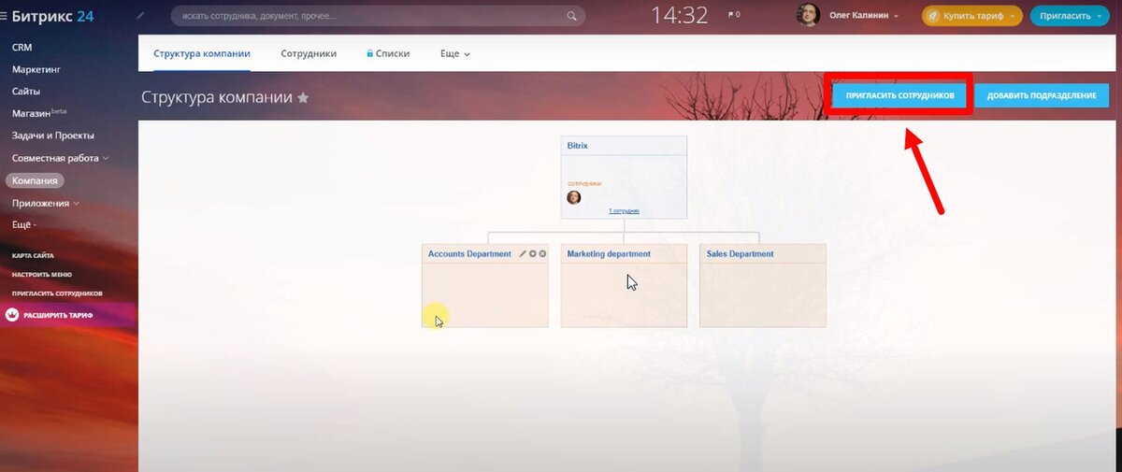The width and height of the screenshot is (1122, 472).
Task: Open the Списки tab
Action: [x=389, y=53]
